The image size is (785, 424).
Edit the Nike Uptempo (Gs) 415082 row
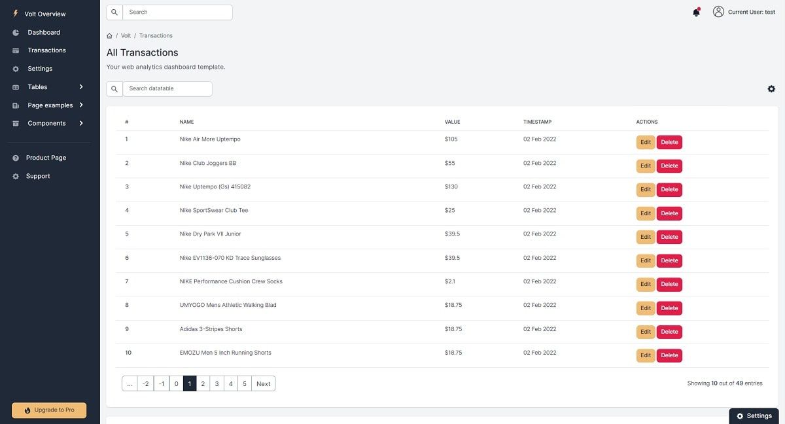coord(646,190)
